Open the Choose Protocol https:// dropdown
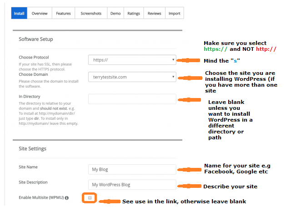The height and width of the screenshot is (211, 291). (132, 60)
